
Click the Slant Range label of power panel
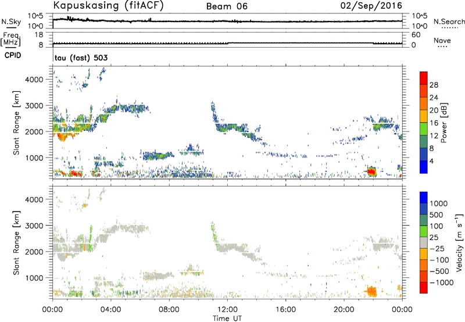pos(16,123)
